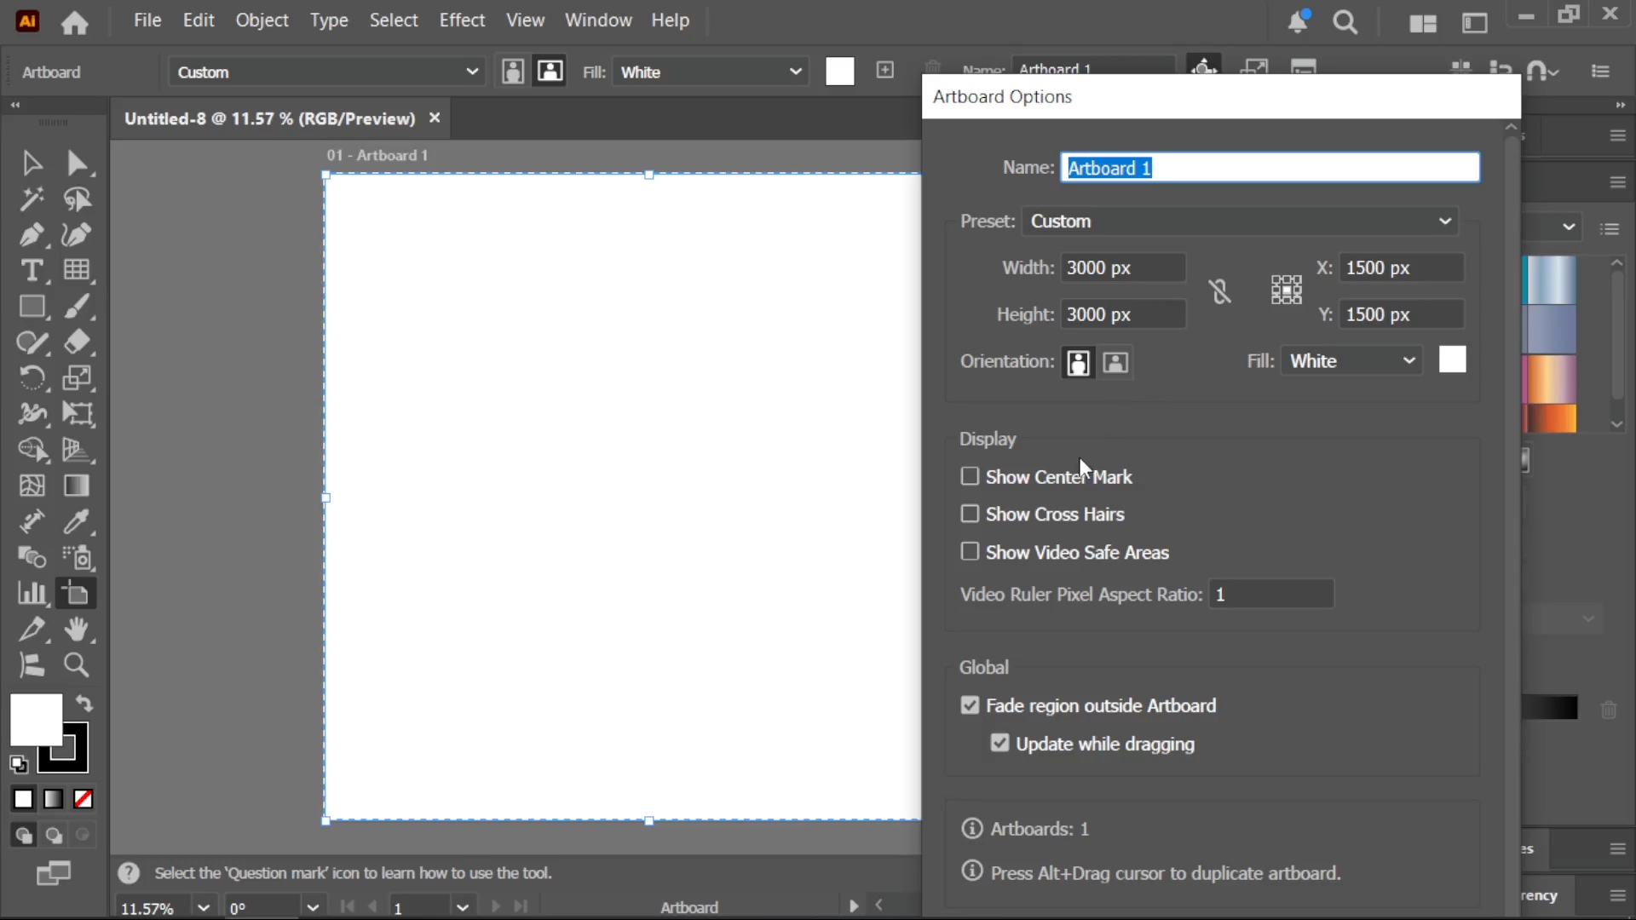Image resolution: width=1636 pixels, height=920 pixels.
Task: Uncheck Update while dragging
Action: pos(999,744)
